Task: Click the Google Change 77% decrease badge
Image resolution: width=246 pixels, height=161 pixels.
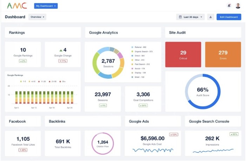Action: 63,61
